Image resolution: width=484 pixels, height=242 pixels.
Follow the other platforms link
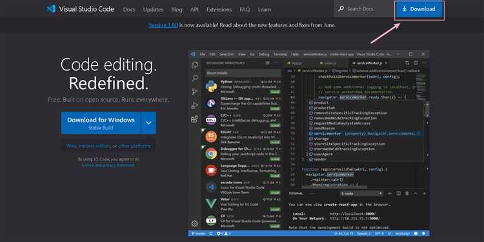(135, 146)
